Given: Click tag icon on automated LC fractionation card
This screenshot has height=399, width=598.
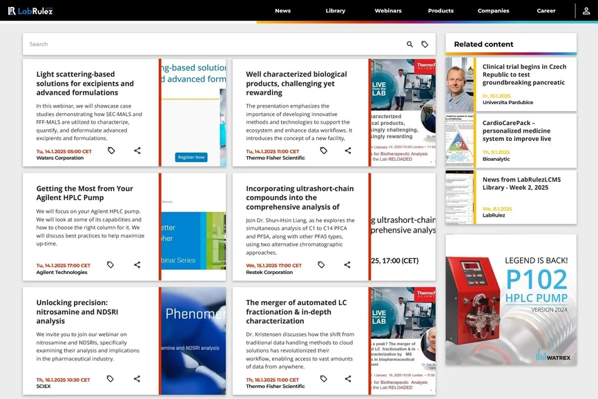Looking at the screenshot, I should coord(323,378).
